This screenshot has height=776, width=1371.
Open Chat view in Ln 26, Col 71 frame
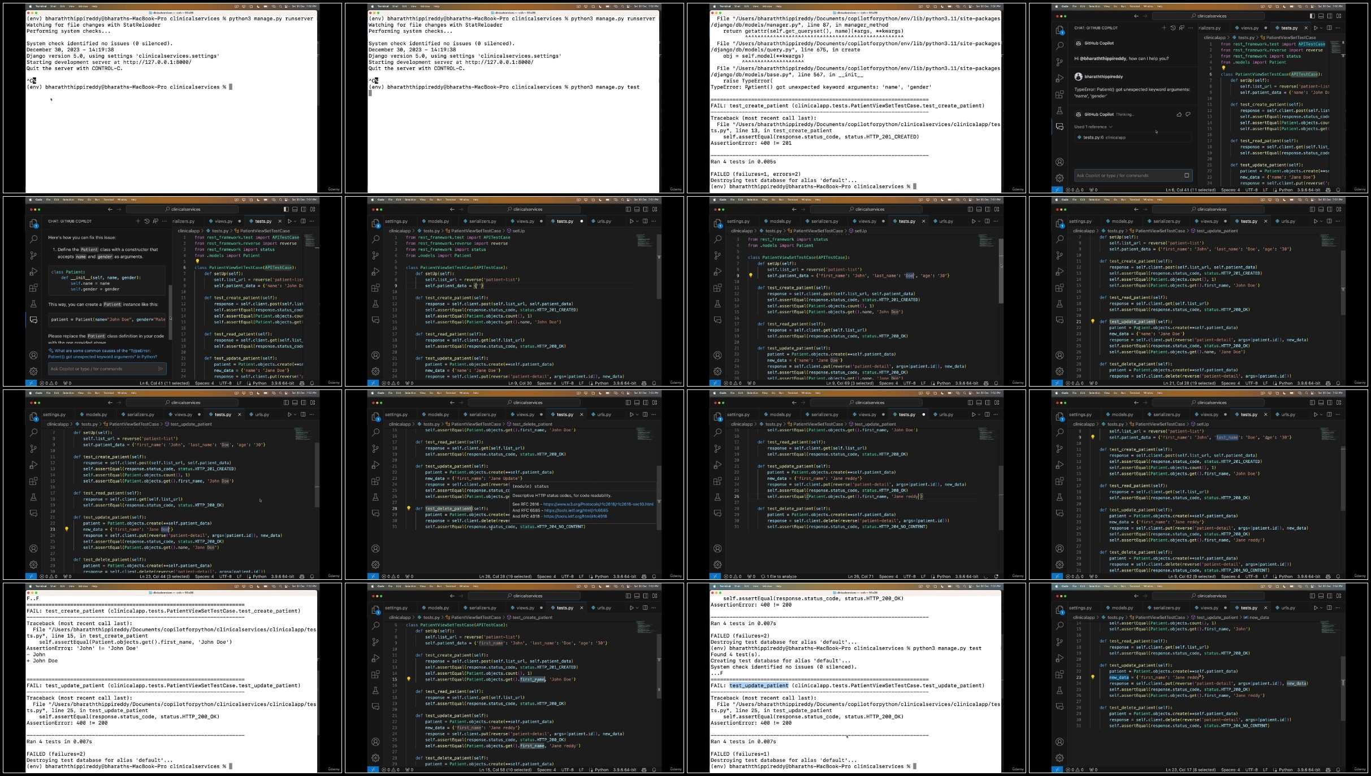click(x=717, y=513)
